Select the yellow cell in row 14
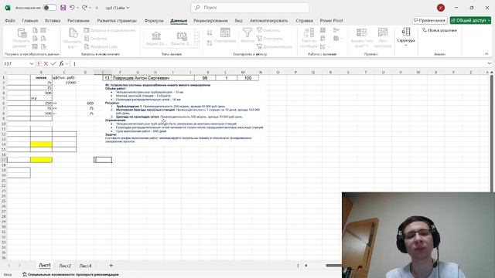This screenshot has width=495, height=278. 41,144
